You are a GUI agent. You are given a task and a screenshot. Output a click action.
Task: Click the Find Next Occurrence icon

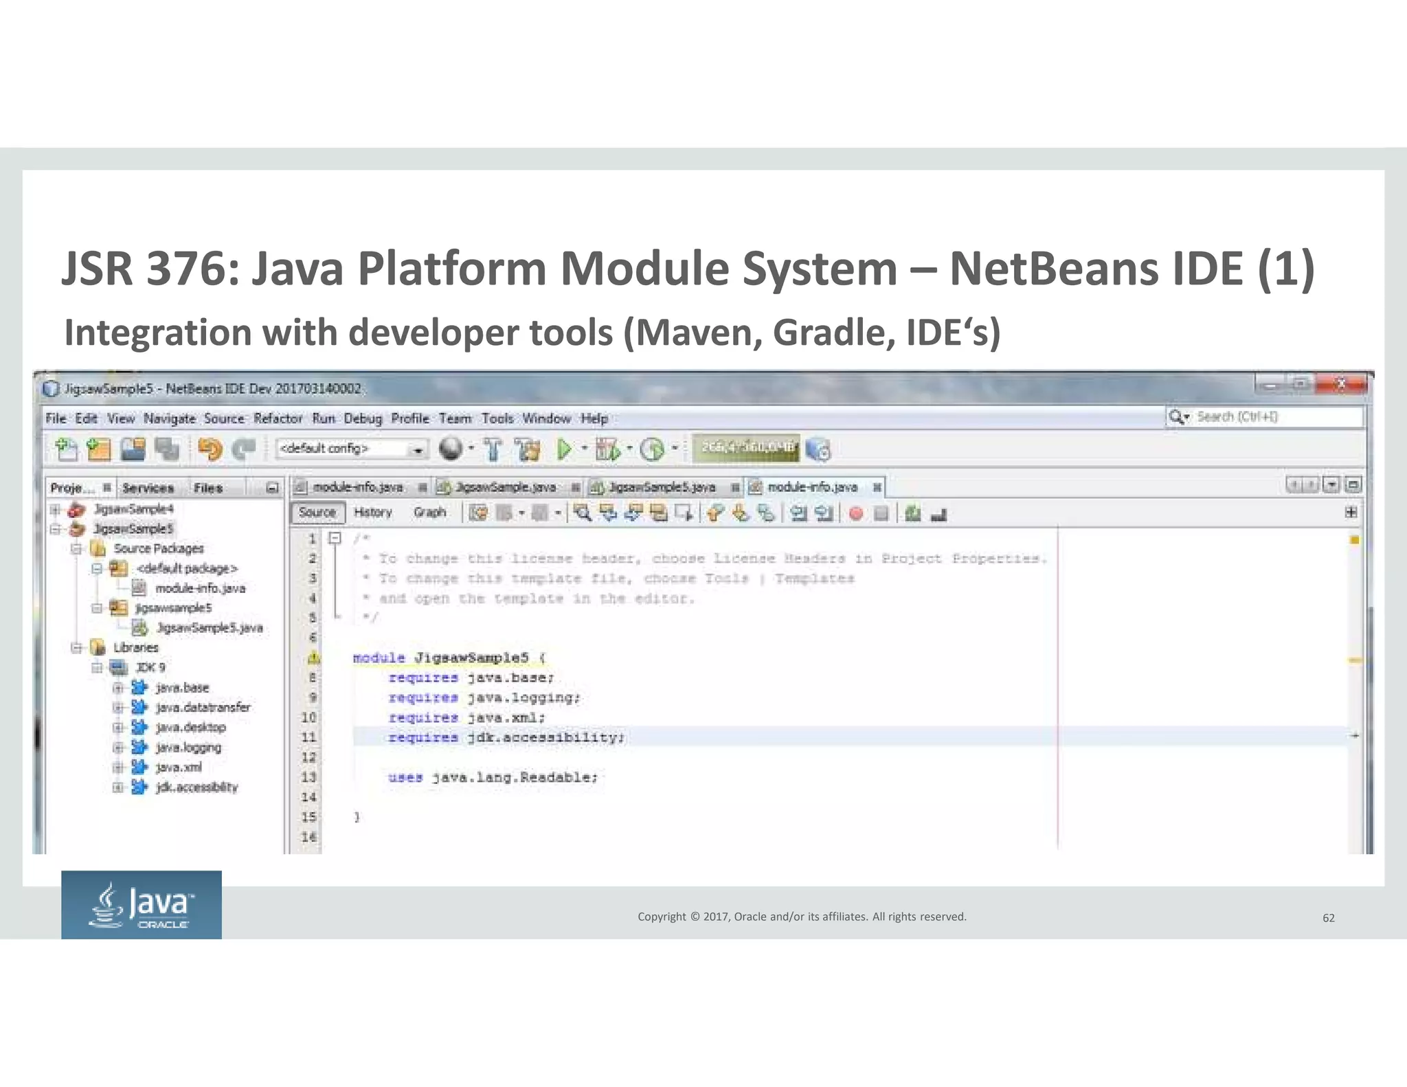tap(633, 513)
